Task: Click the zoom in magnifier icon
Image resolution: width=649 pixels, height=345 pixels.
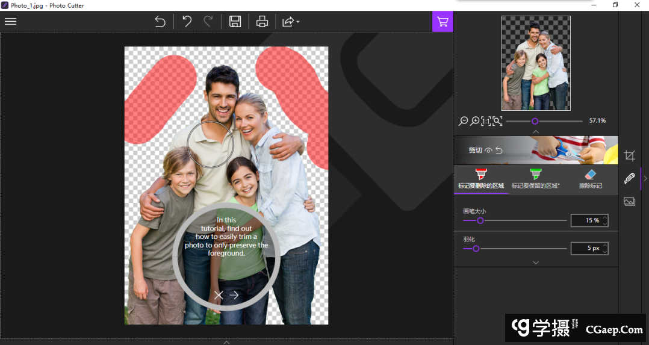Action: (x=474, y=121)
